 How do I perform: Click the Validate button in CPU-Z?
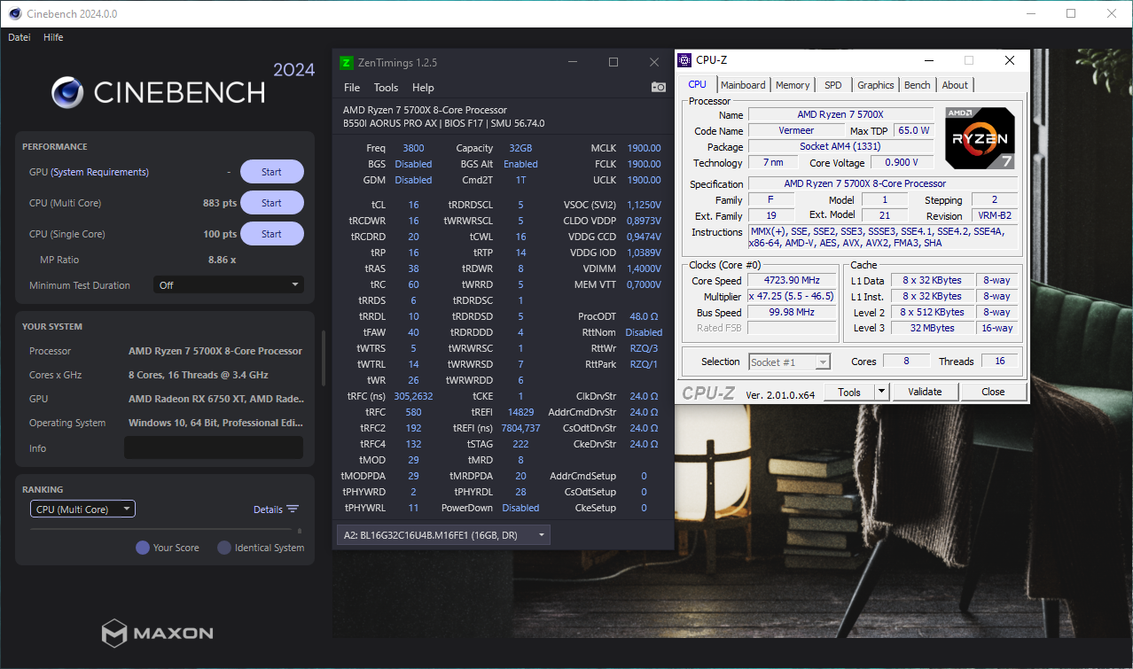pyautogui.click(x=925, y=392)
